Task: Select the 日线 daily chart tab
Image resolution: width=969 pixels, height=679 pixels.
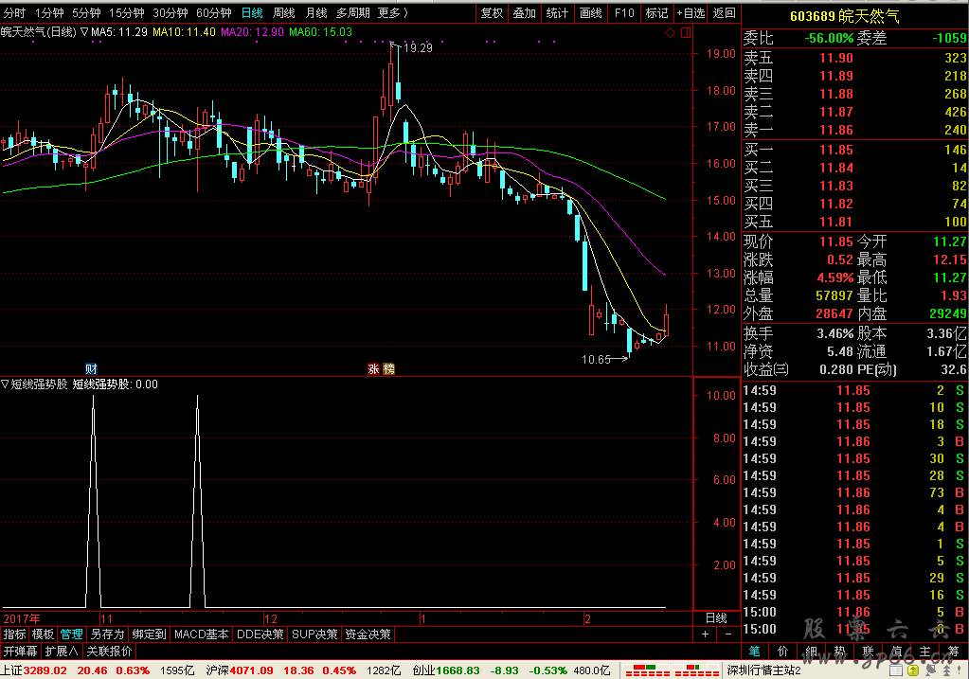Action: pyautogui.click(x=252, y=13)
